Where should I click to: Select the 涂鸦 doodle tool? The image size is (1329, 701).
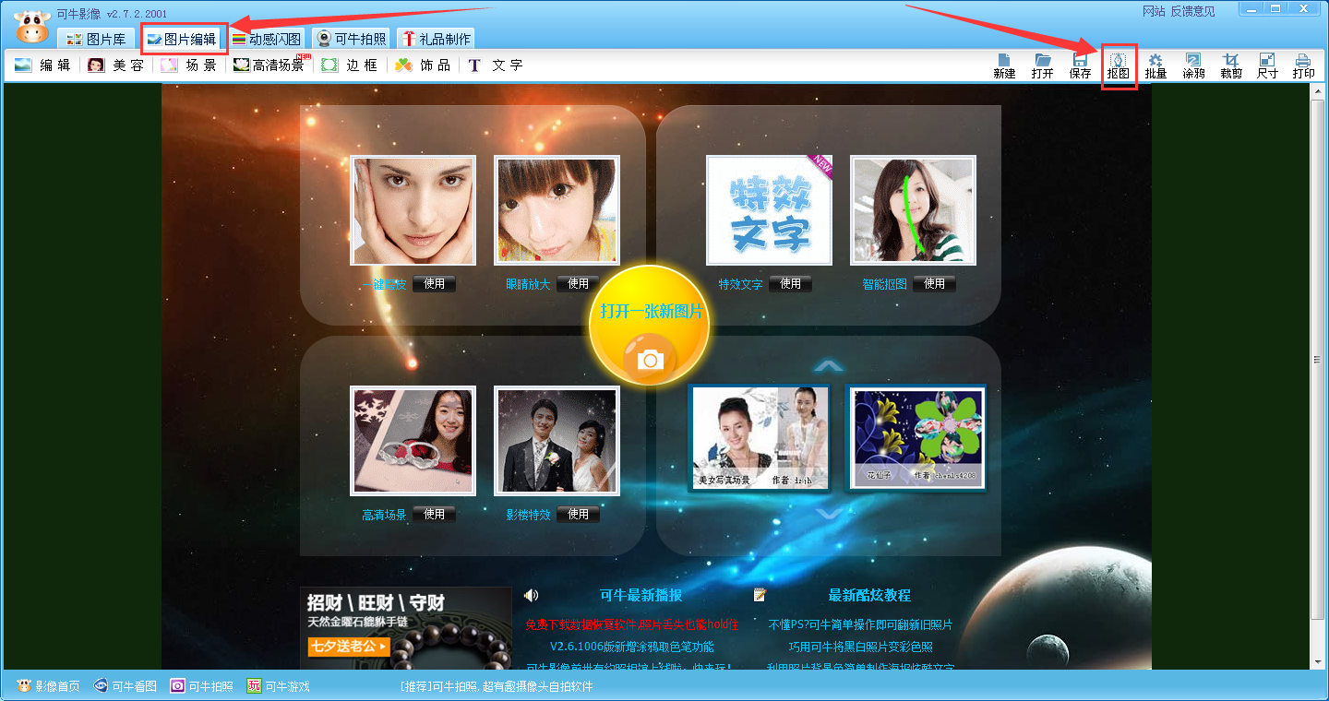pos(1193,65)
